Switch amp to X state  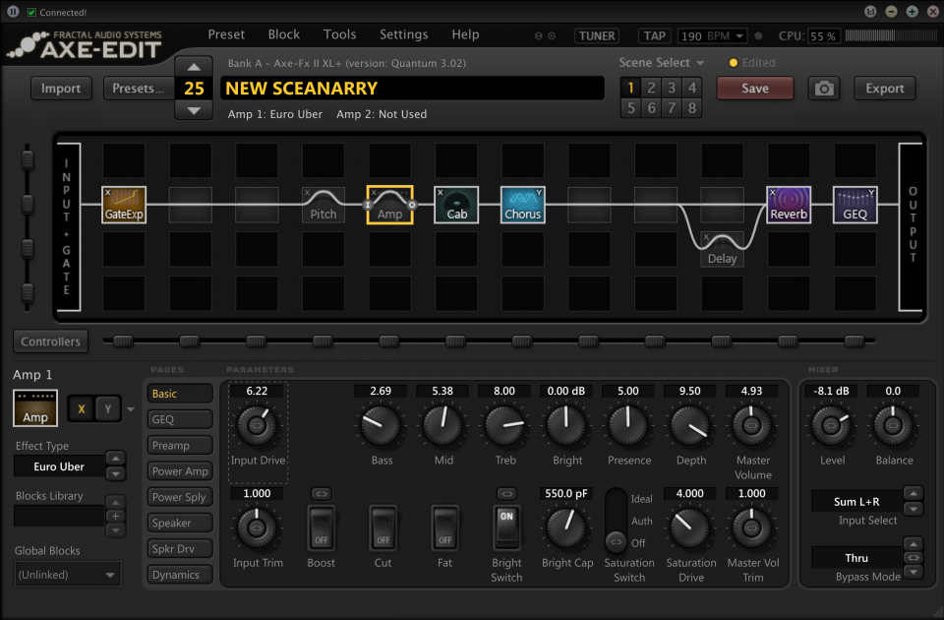(82, 409)
